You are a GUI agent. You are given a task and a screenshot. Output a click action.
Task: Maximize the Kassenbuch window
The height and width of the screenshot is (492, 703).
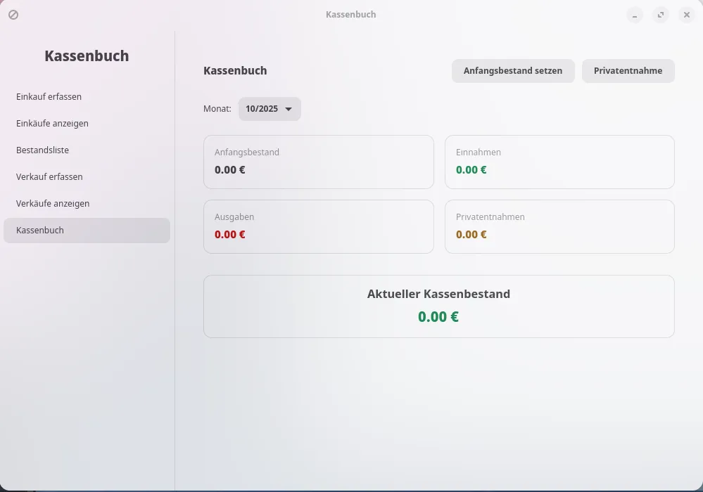click(660, 15)
